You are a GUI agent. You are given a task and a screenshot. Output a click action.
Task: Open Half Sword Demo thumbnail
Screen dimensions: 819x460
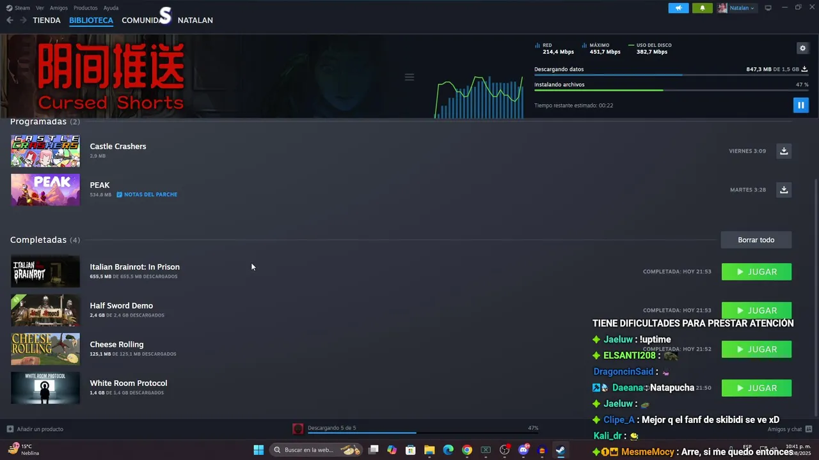click(x=45, y=310)
